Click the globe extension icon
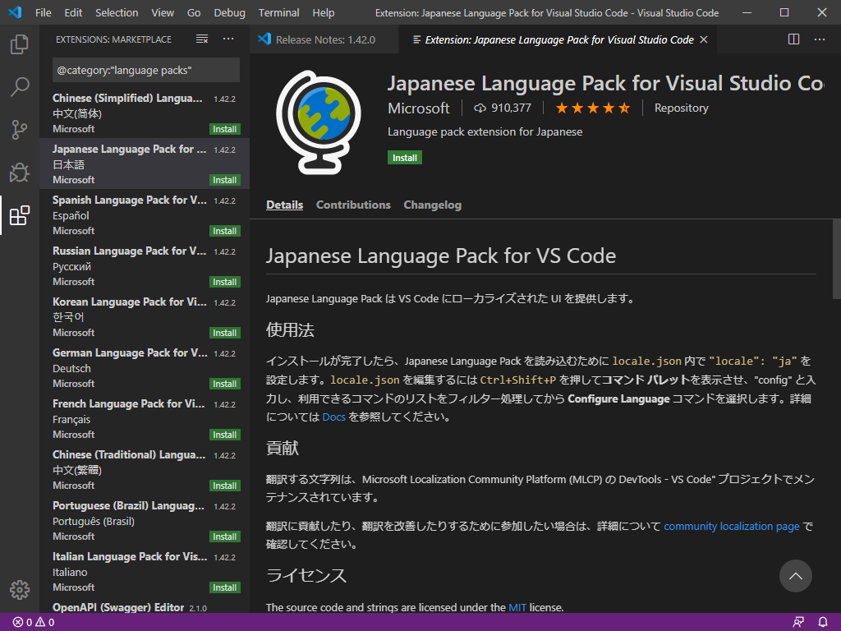The height and width of the screenshot is (631, 841). 319,122
